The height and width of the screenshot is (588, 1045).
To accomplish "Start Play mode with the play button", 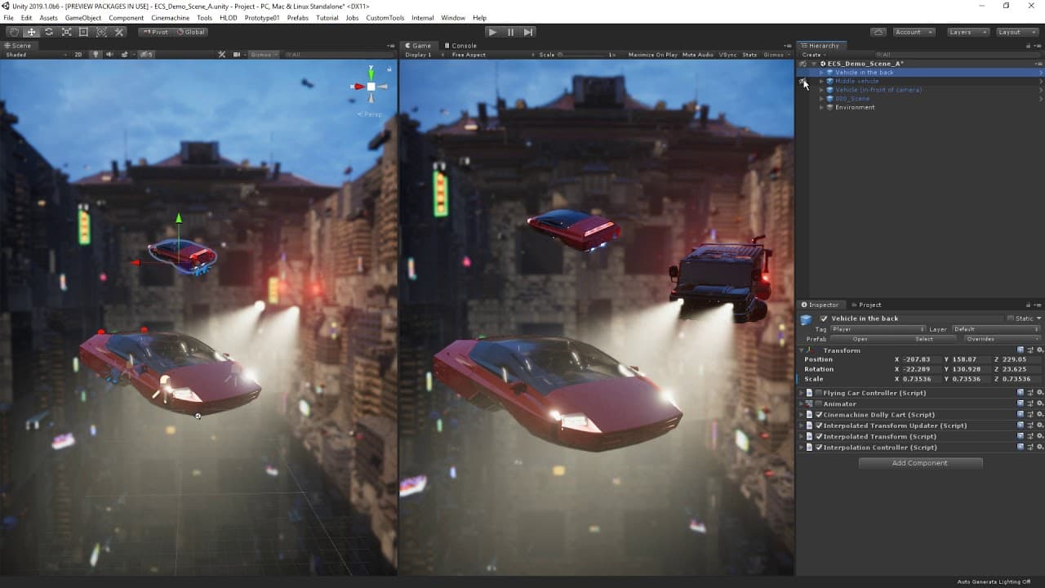I will [491, 32].
